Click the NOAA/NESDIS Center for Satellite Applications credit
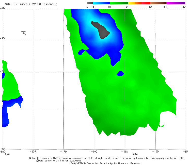188x165 pixels. pyautogui.click(x=105, y=163)
